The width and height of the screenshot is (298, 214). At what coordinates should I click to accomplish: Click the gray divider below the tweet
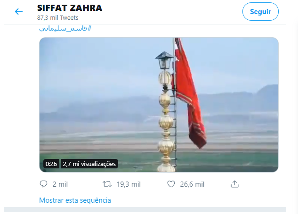click(x=145, y=209)
